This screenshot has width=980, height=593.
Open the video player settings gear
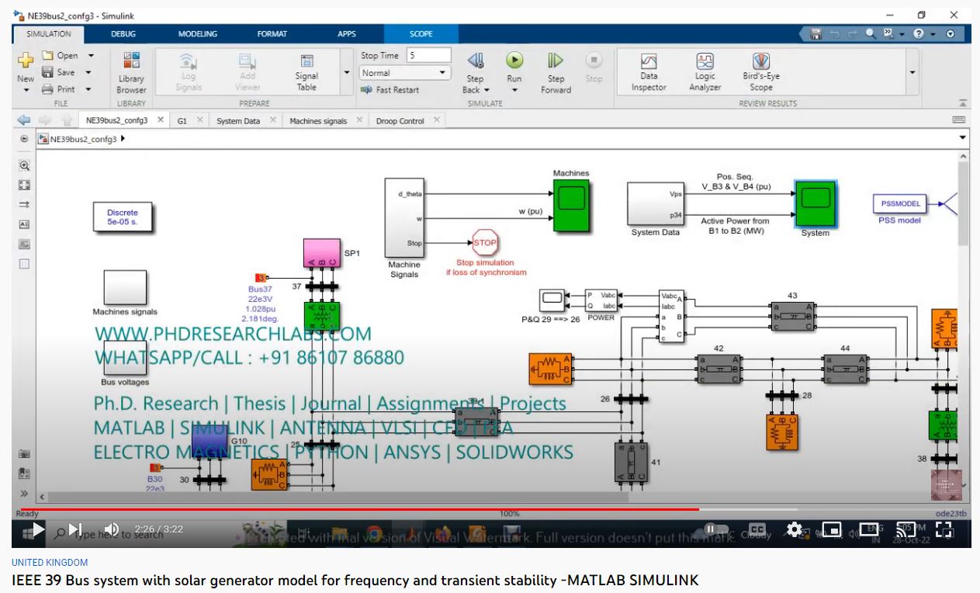[x=795, y=529]
